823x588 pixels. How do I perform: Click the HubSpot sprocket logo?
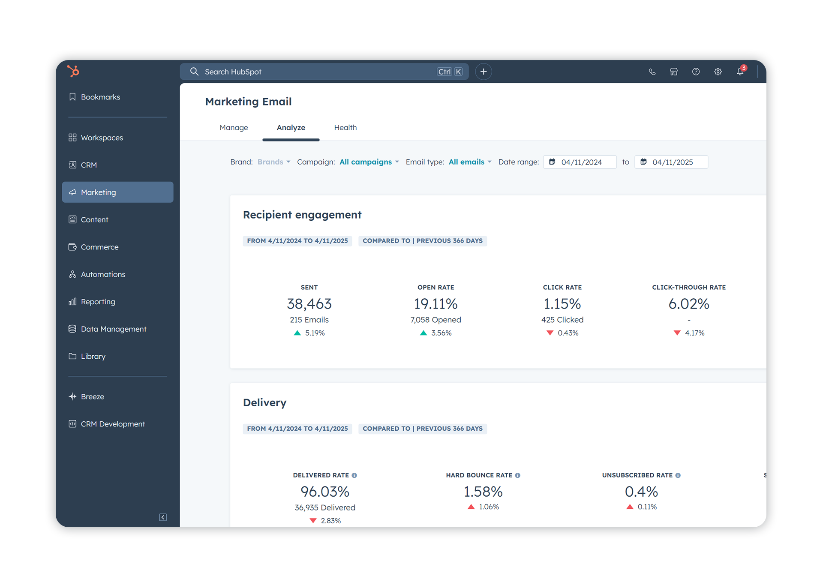tap(73, 71)
